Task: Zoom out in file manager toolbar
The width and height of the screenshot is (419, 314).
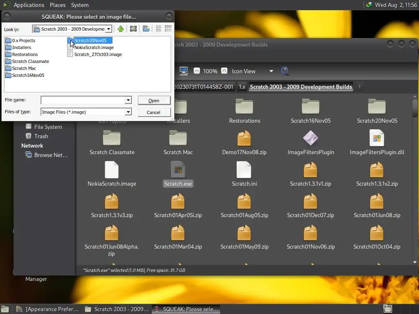Action: point(197,71)
